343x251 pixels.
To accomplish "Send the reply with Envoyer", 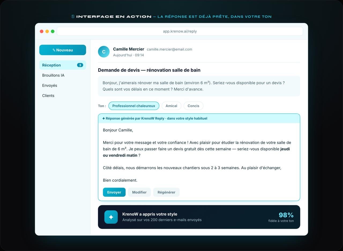I will pyautogui.click(x=114, y=192).
